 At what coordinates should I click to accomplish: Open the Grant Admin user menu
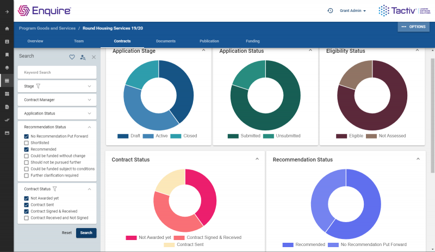click(353, 10)
